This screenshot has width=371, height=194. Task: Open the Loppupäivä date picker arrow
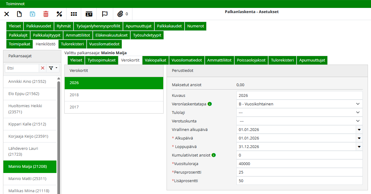[359, 147]
